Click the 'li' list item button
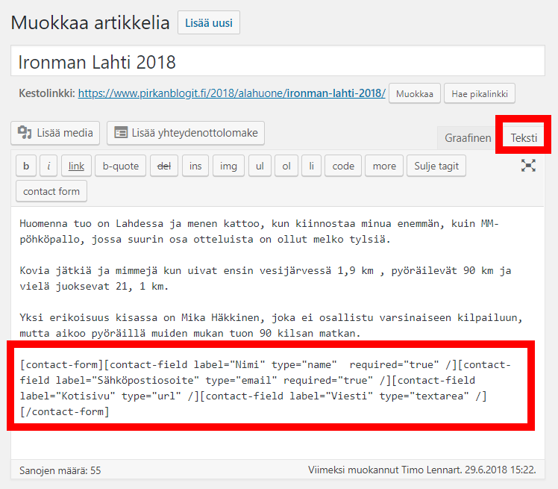The height and width of the screenshot is (489, 558). click(311, 166)
